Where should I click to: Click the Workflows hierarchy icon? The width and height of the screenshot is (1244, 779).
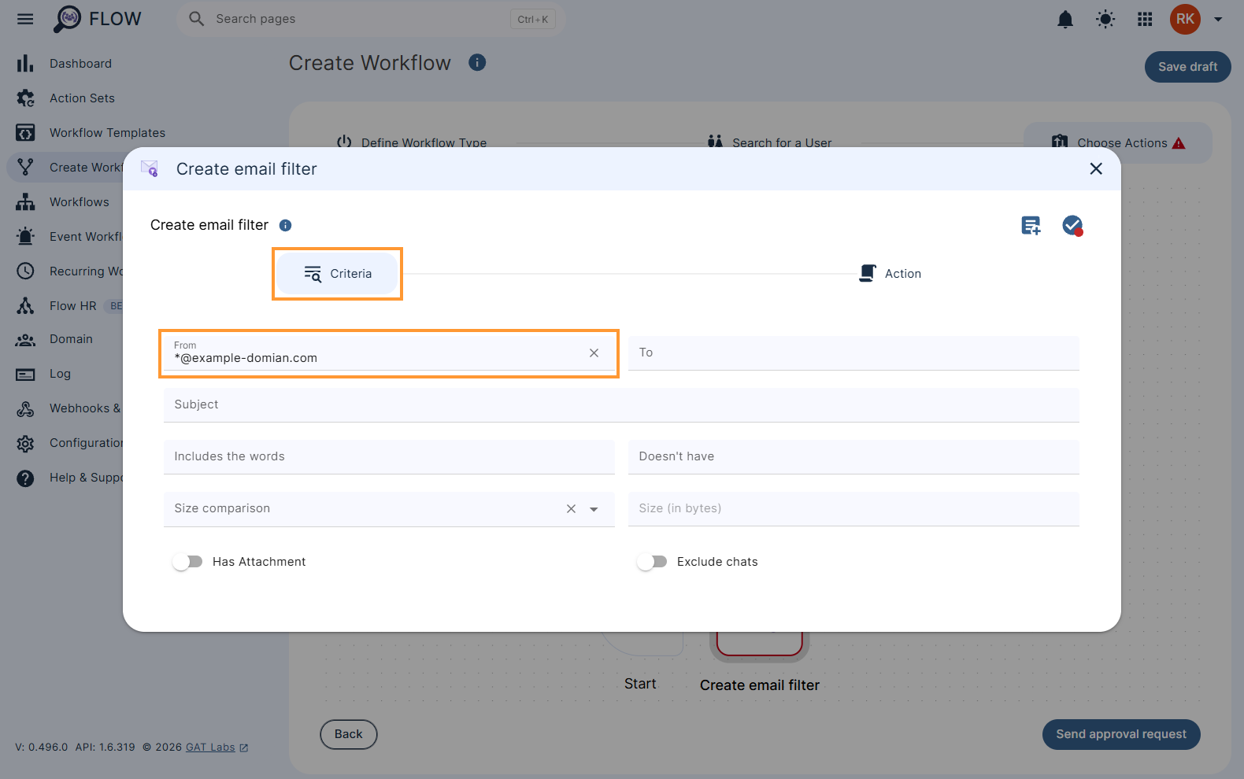click(25, 202)
